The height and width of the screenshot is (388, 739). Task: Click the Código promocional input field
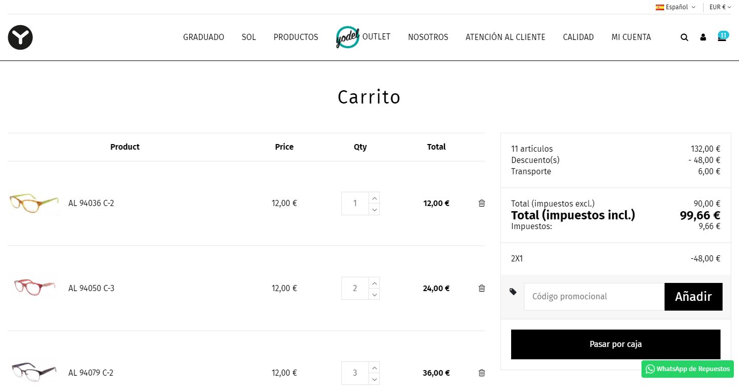coord(594,297)
